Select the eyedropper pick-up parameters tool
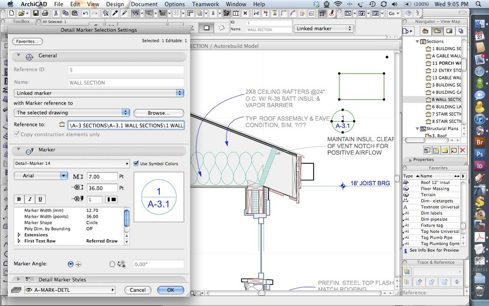 pos(115,14)
